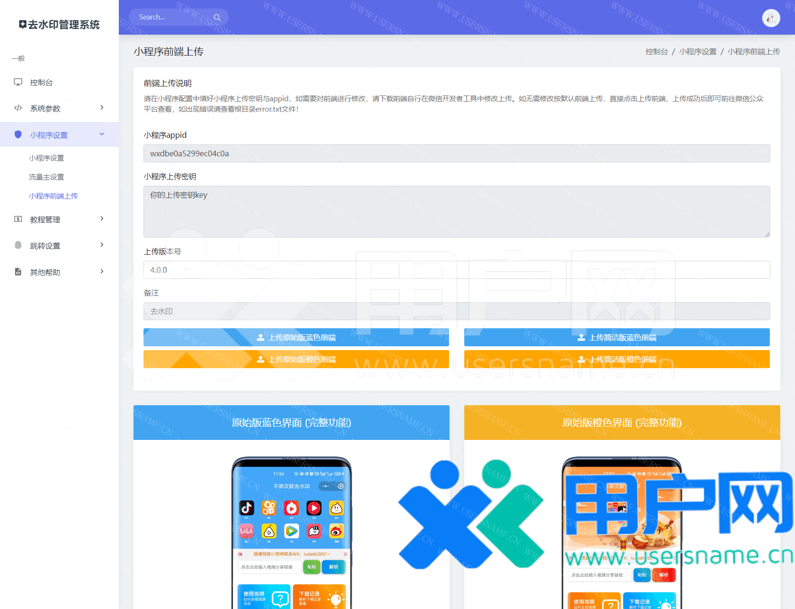Click the search magnifier icon
The width and height of the screenshot is (795, 609).
pos(217,18)
